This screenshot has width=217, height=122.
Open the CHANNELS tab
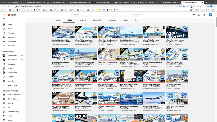point(112,20)
